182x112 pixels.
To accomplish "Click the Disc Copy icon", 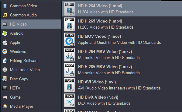I will coord(5,79).
